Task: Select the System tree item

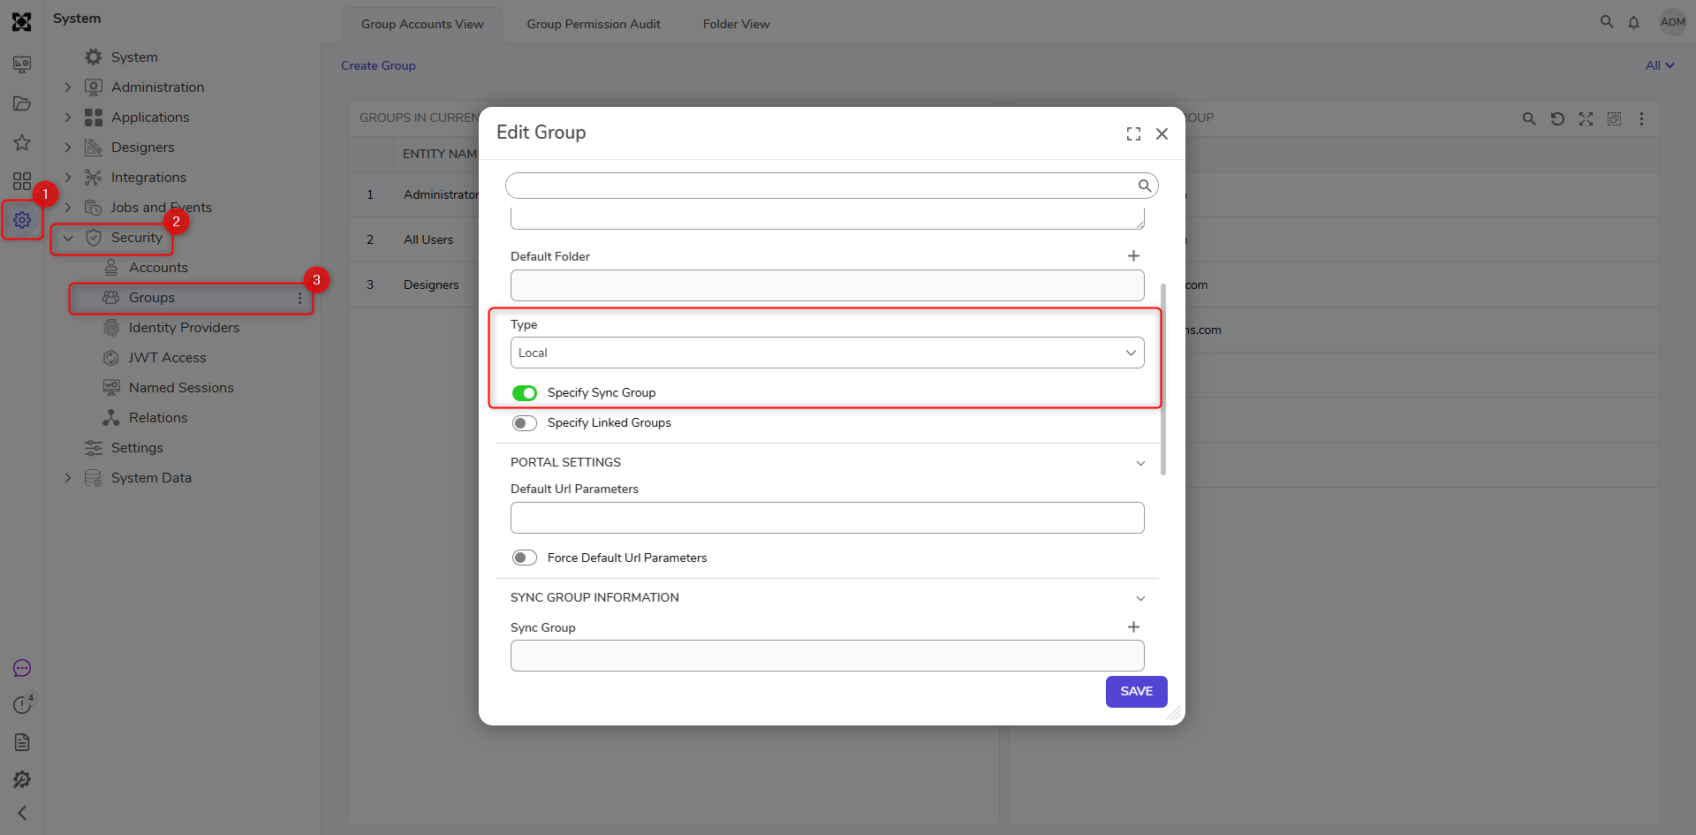Action: pyautogui.click(x=134, y=57)
